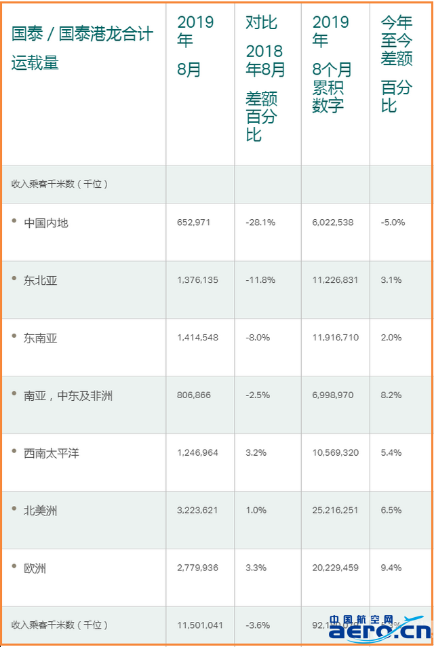This screenshot has width=434, height=647.
Task: Click the 652,971 cell value
Action: [193, 222]
